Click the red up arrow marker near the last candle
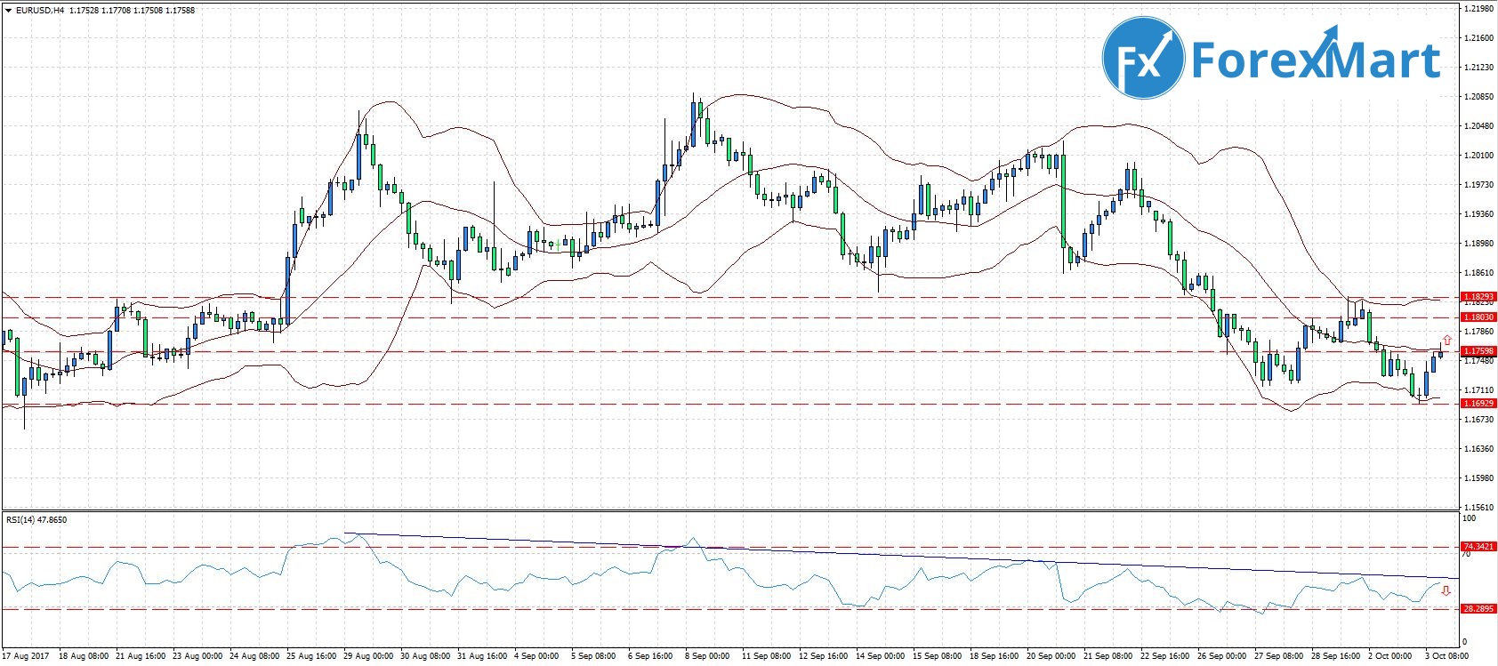Image resolution: width=1498 pixels, height=666 pixels. pos(1447,341)
